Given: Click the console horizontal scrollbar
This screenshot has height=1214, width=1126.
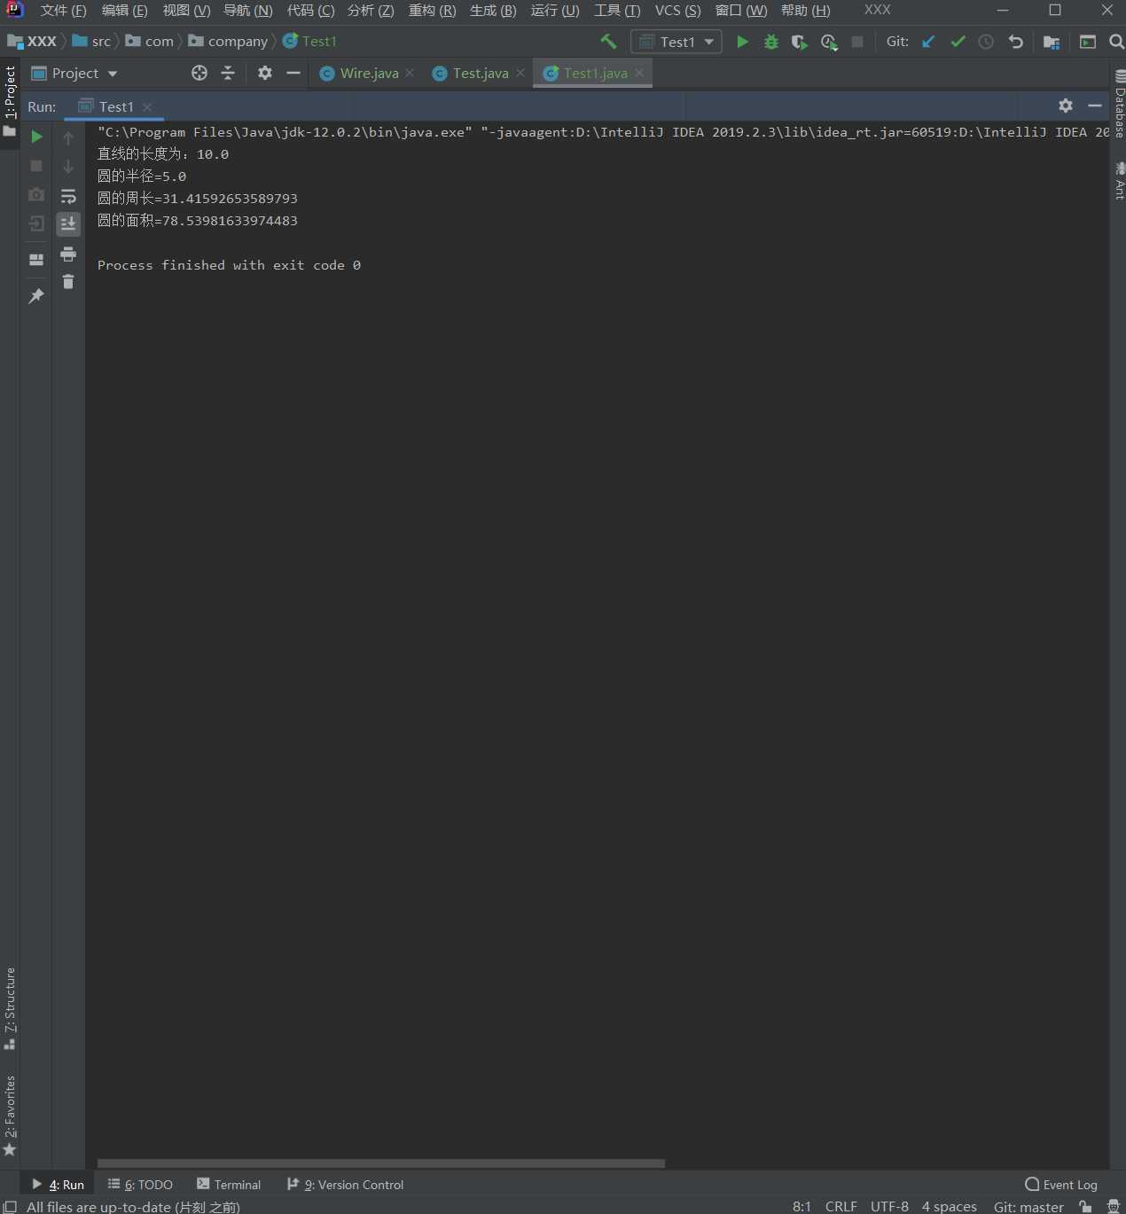Looking at the screenshot, I should pyautogui.click(x=381, y=1163).
